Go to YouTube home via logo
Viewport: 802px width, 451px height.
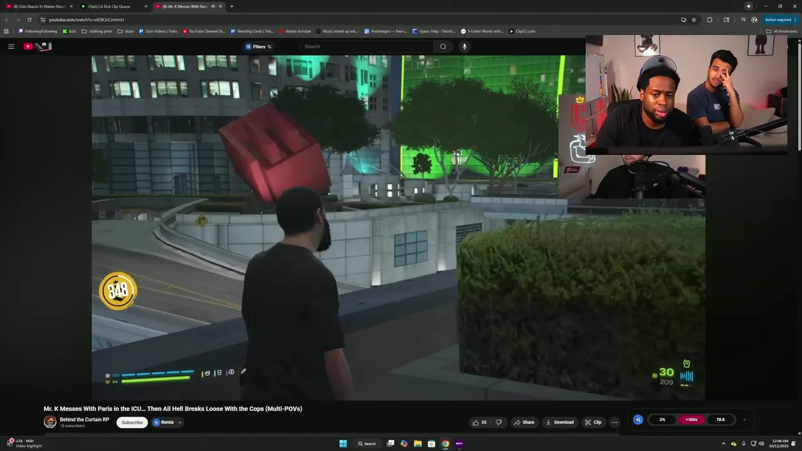(37, 46)
